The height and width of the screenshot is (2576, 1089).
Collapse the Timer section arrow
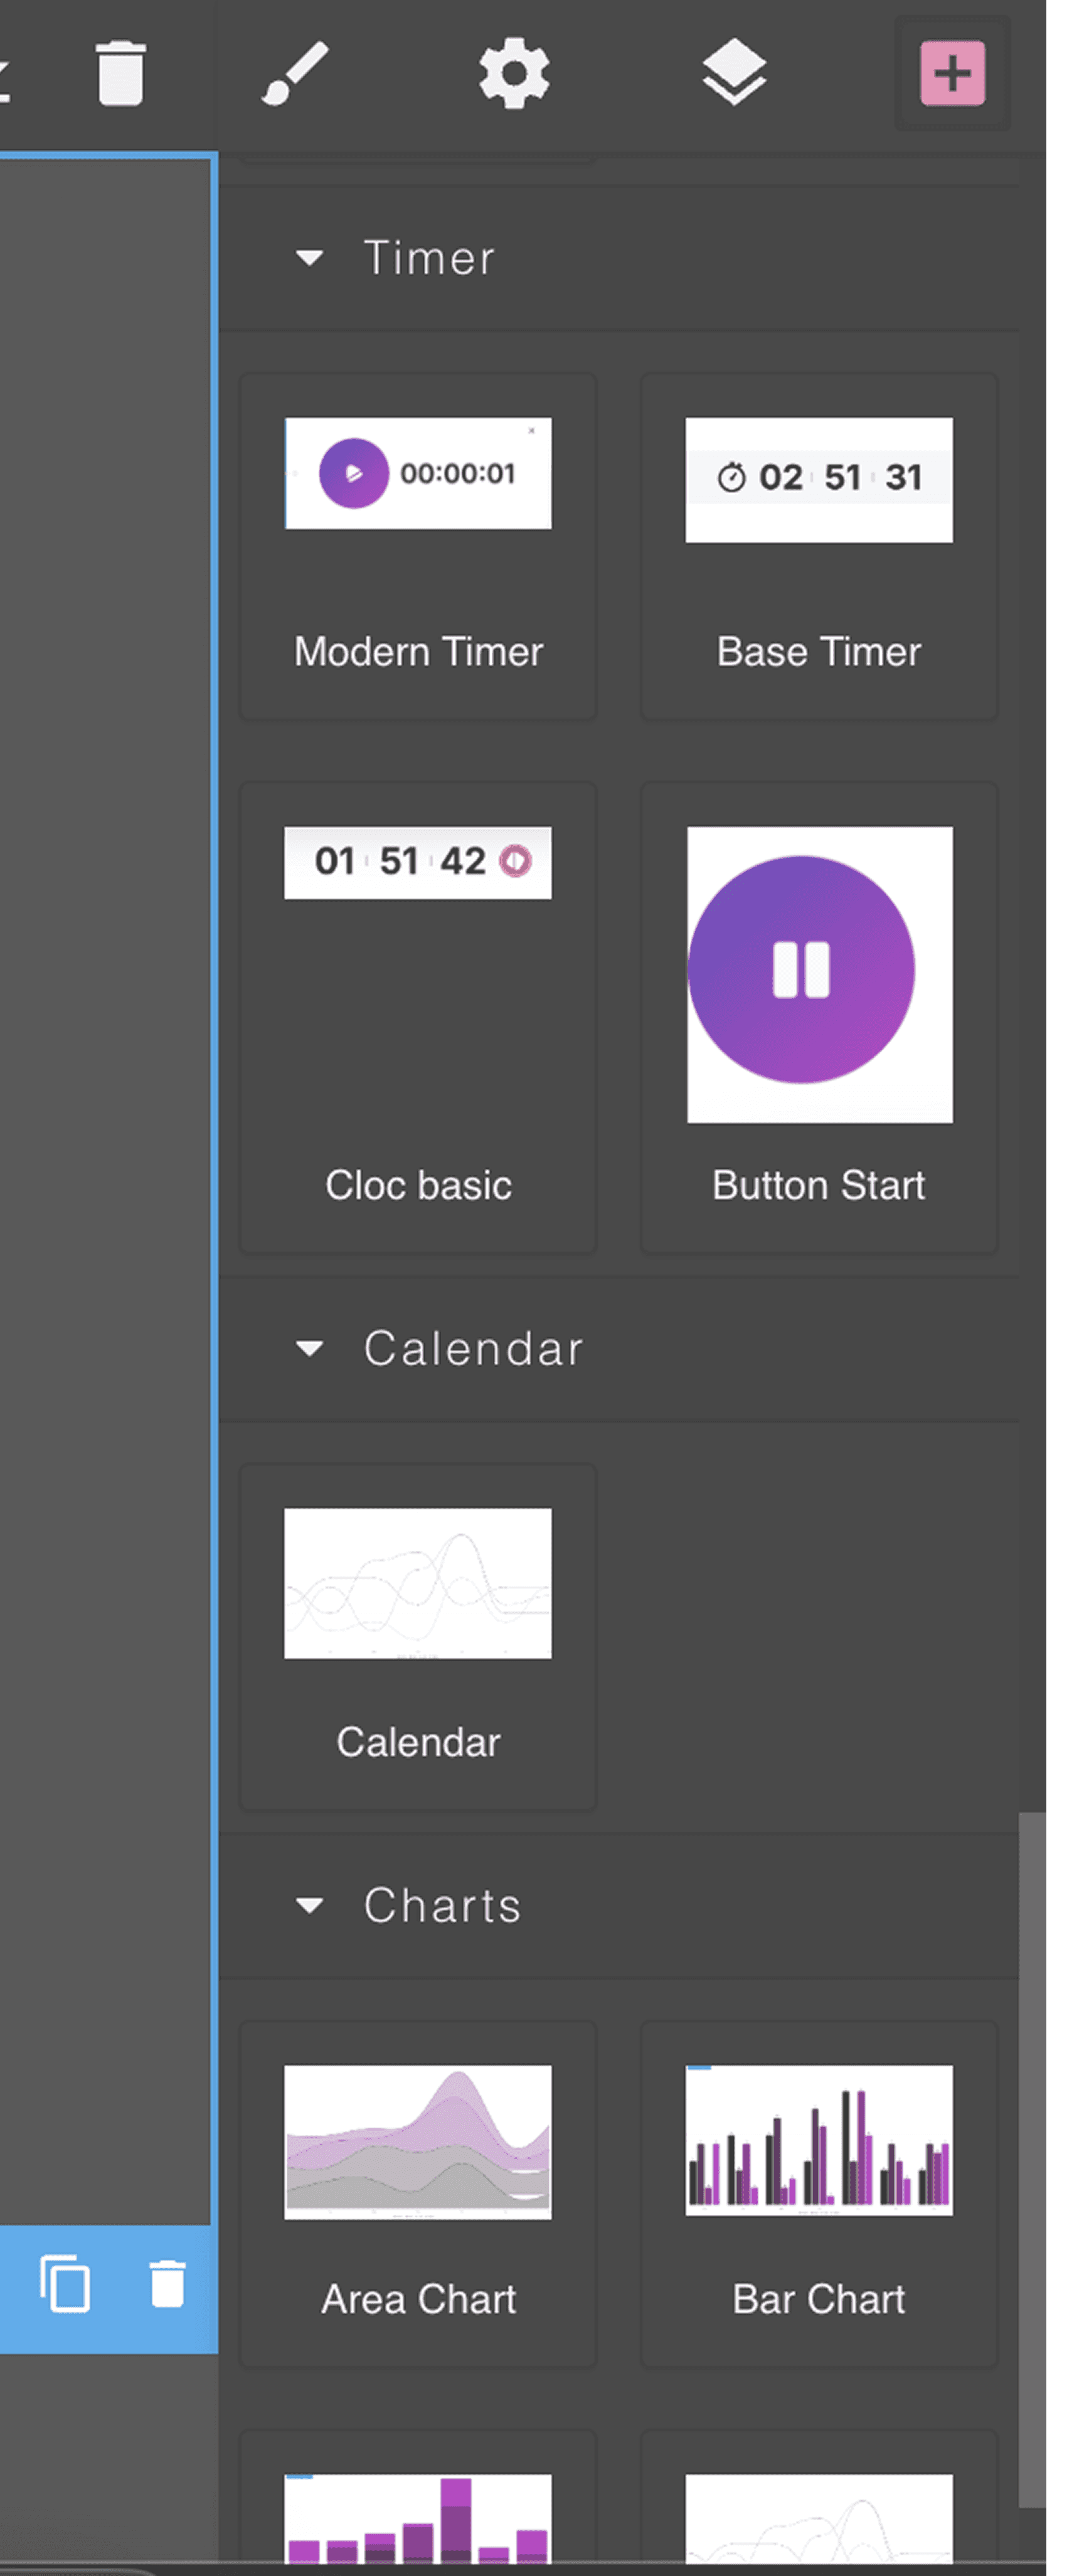pyautogui.click(x=310, y=258)
